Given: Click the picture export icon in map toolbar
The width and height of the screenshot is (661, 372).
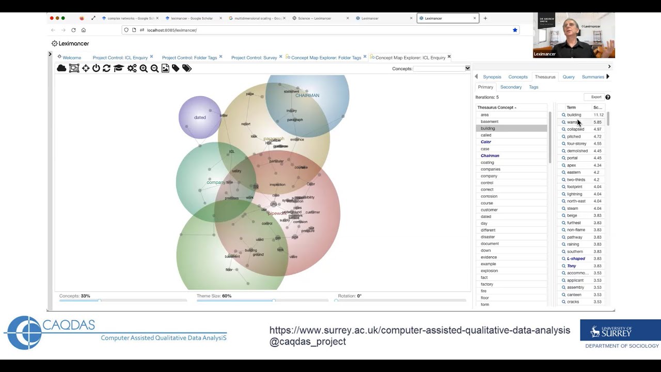Looking at the screenshot, I should tap(165, 68).
